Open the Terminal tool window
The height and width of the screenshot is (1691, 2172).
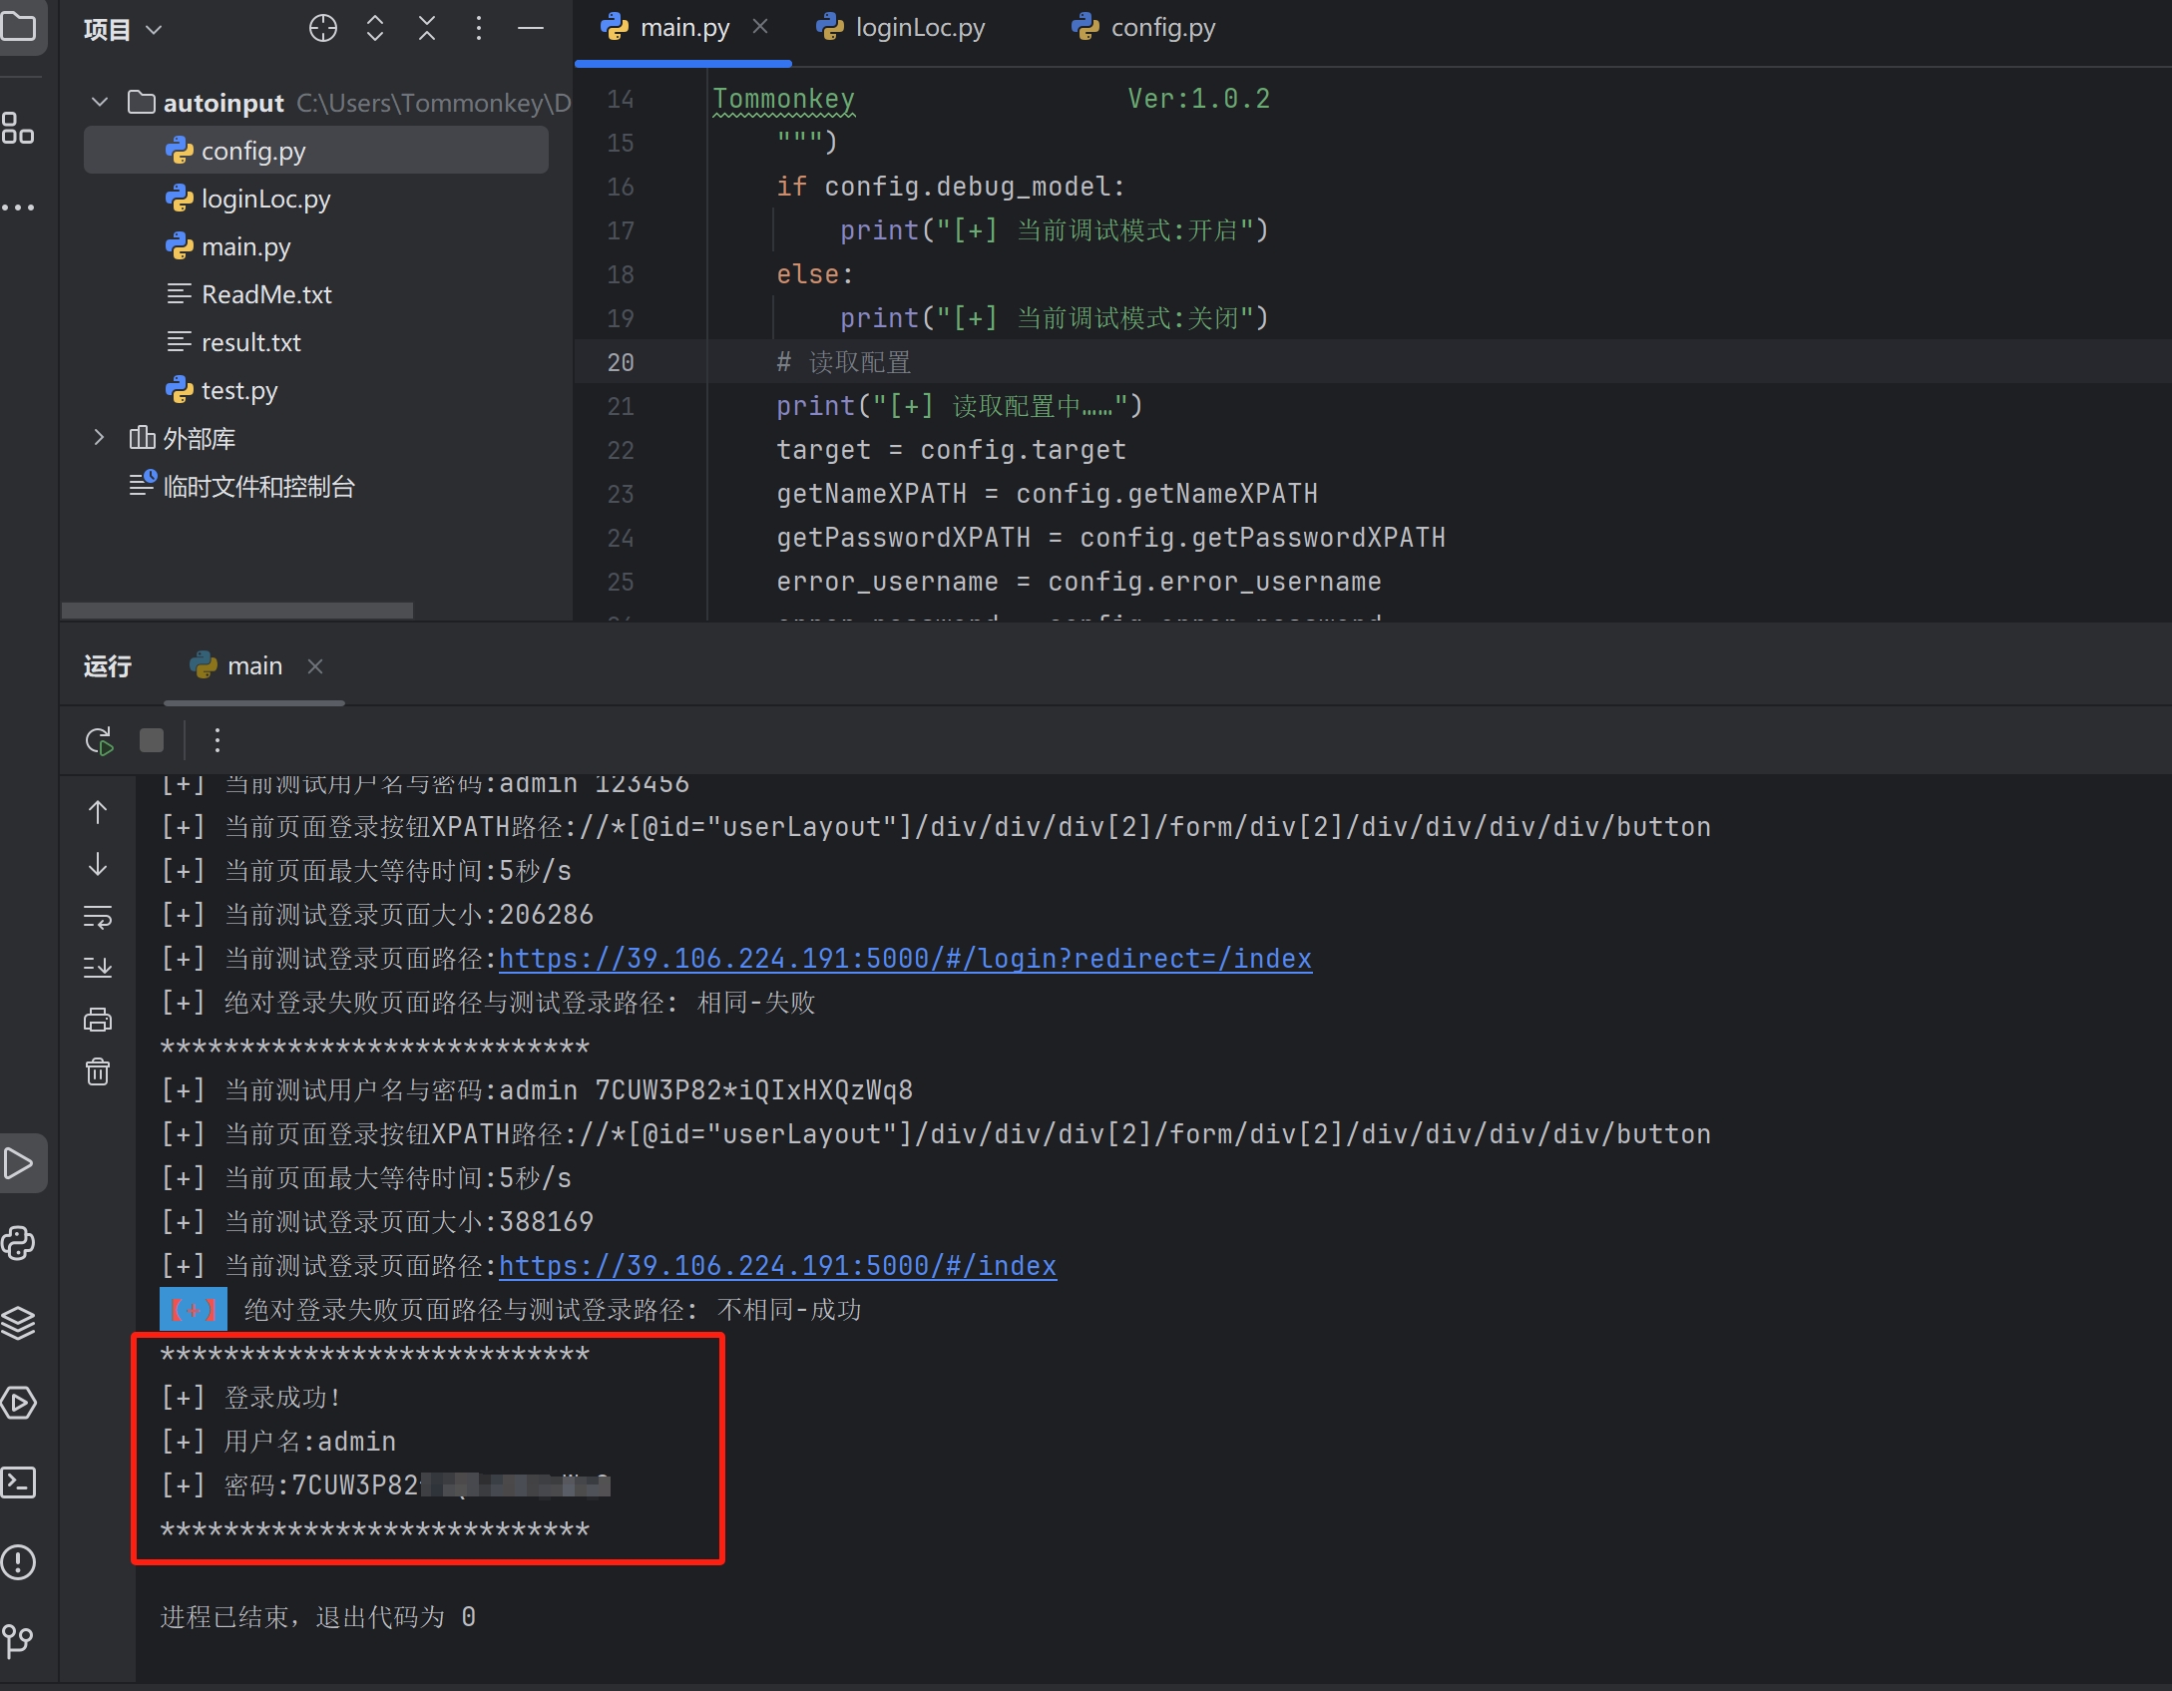click(18, 1482)
